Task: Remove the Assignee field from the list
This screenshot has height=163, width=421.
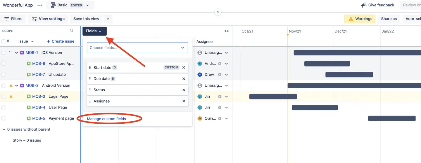Action: (x=184, y=101)
